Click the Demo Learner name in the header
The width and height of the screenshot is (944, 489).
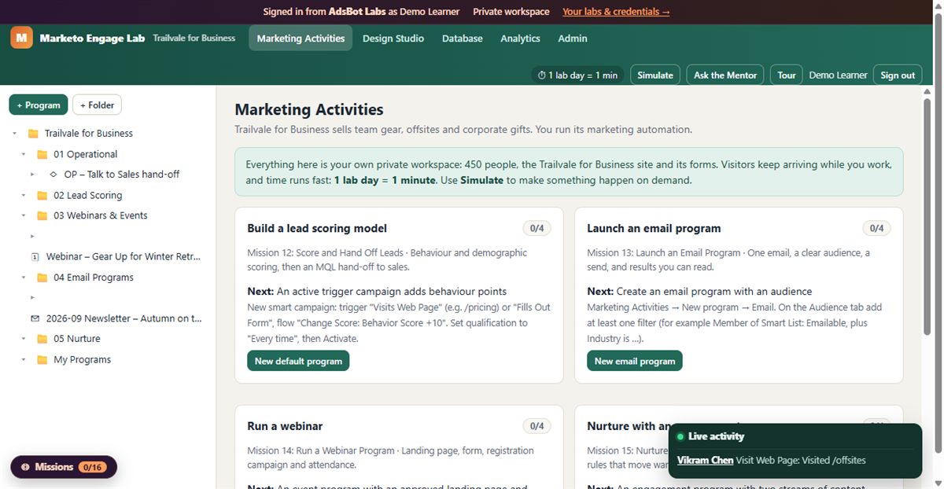[838, 75]
